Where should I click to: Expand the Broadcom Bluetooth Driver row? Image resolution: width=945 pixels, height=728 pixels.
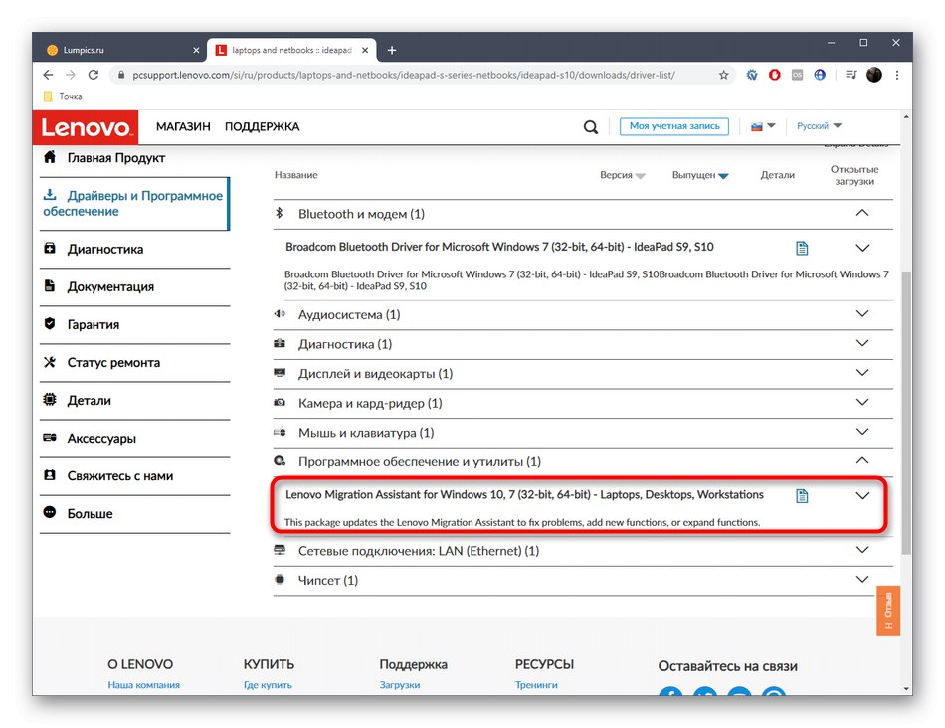[862, 248]
